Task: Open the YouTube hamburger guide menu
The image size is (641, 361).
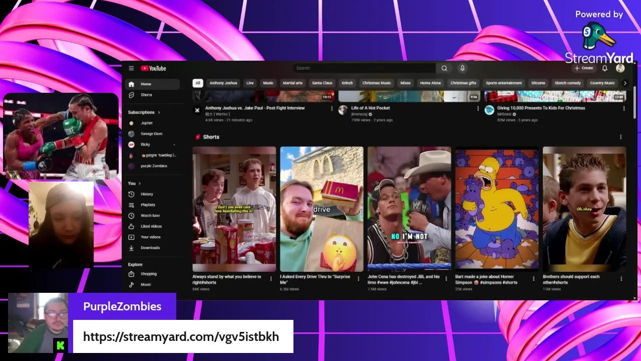Action: [x=131, y=68]
